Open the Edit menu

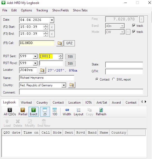(14, 10)
